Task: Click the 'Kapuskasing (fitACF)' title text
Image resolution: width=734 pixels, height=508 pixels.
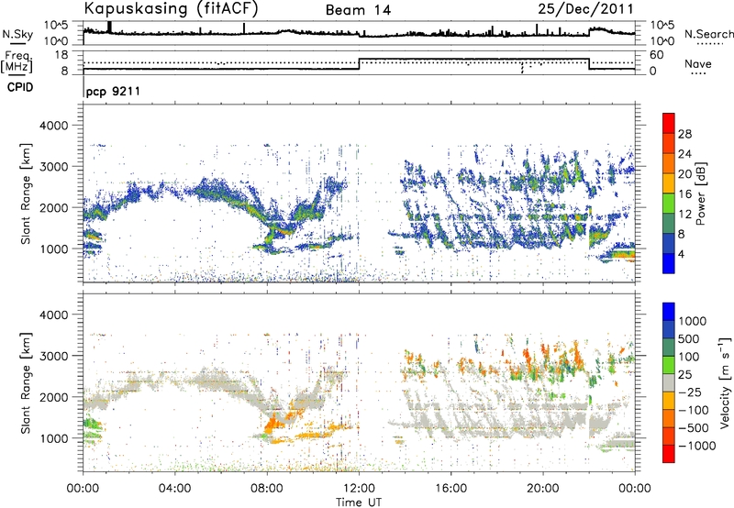Action: [x=171, y=8]
